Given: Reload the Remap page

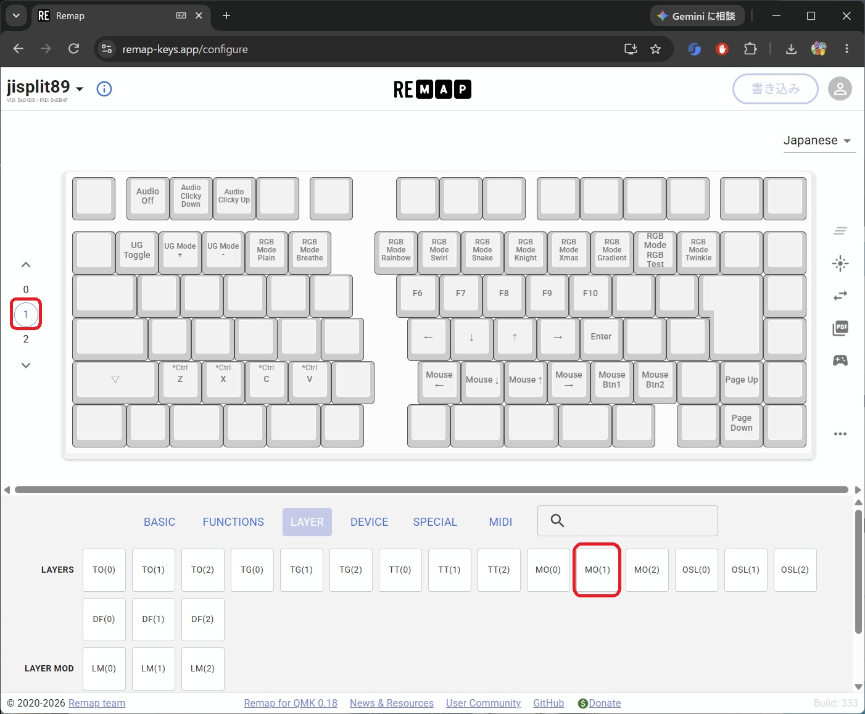Looking at the screenshot, I should pos(73,49).
